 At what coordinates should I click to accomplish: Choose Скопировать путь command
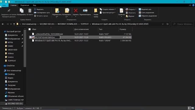tap(42, 13)
